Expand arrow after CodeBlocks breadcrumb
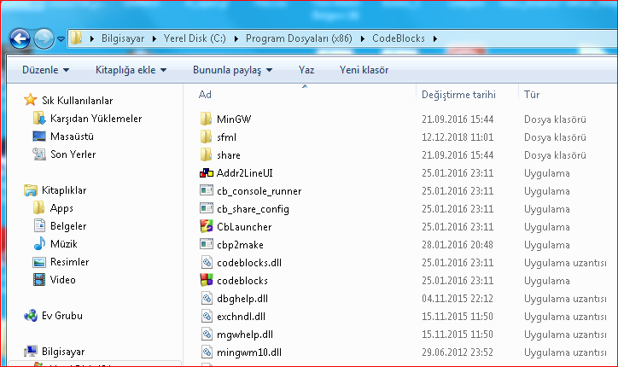The height and width of the screenshot is (367, 618). tap(435, 38)
